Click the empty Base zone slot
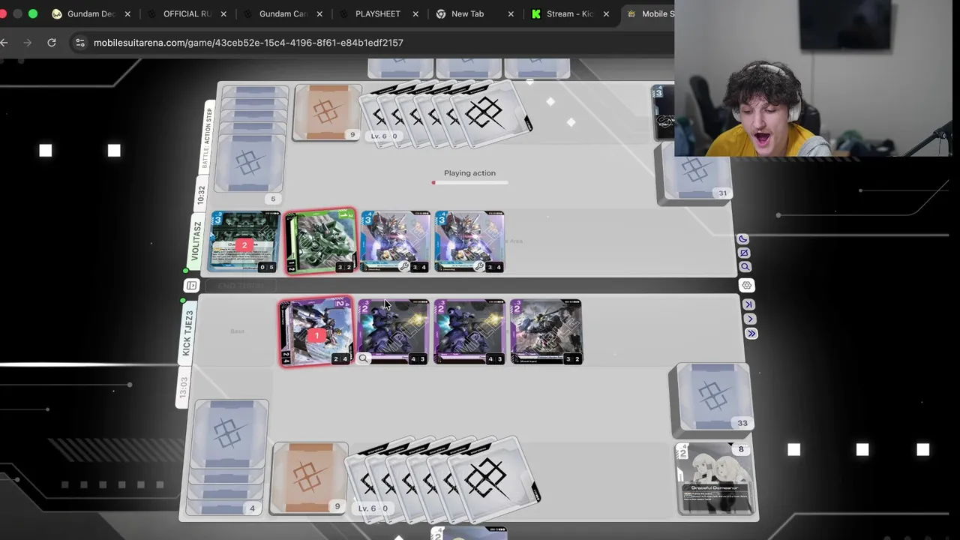 pyautogui.click(x=237, y=331)
